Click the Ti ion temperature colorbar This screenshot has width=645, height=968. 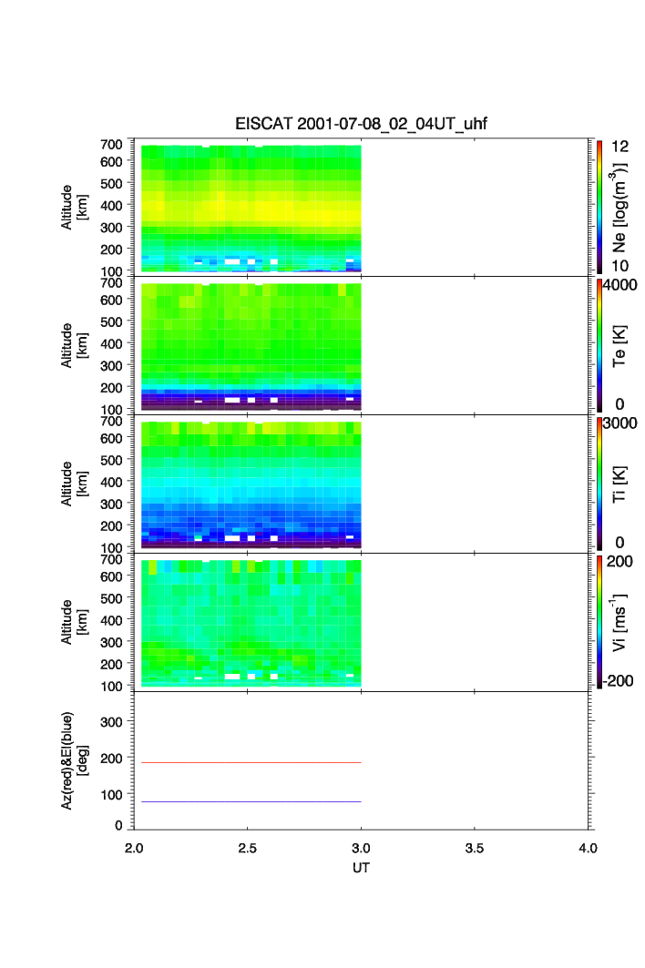599,484
